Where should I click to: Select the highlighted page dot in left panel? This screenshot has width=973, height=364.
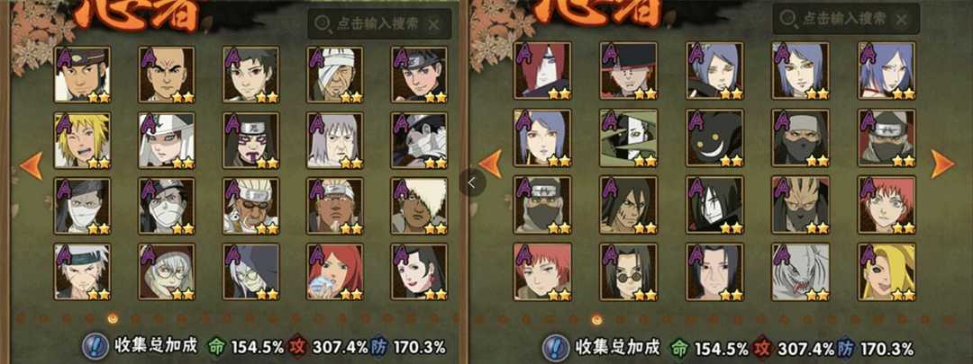coord(113,318)
